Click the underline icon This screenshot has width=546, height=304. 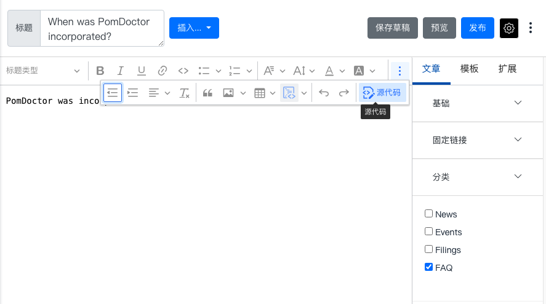point(142,71)
